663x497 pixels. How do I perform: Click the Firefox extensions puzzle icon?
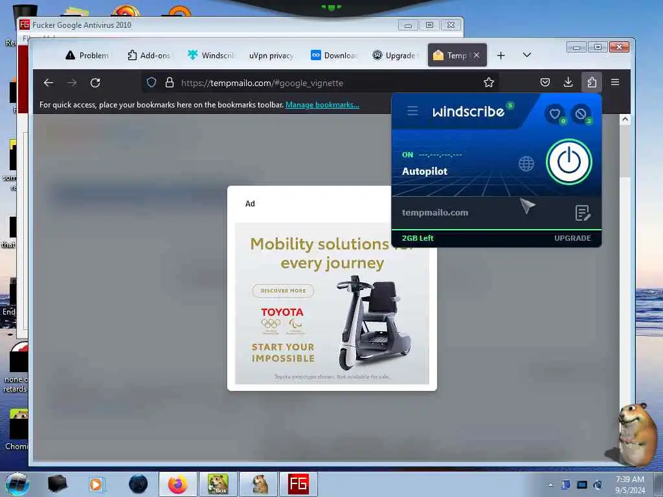click(592, 82)
